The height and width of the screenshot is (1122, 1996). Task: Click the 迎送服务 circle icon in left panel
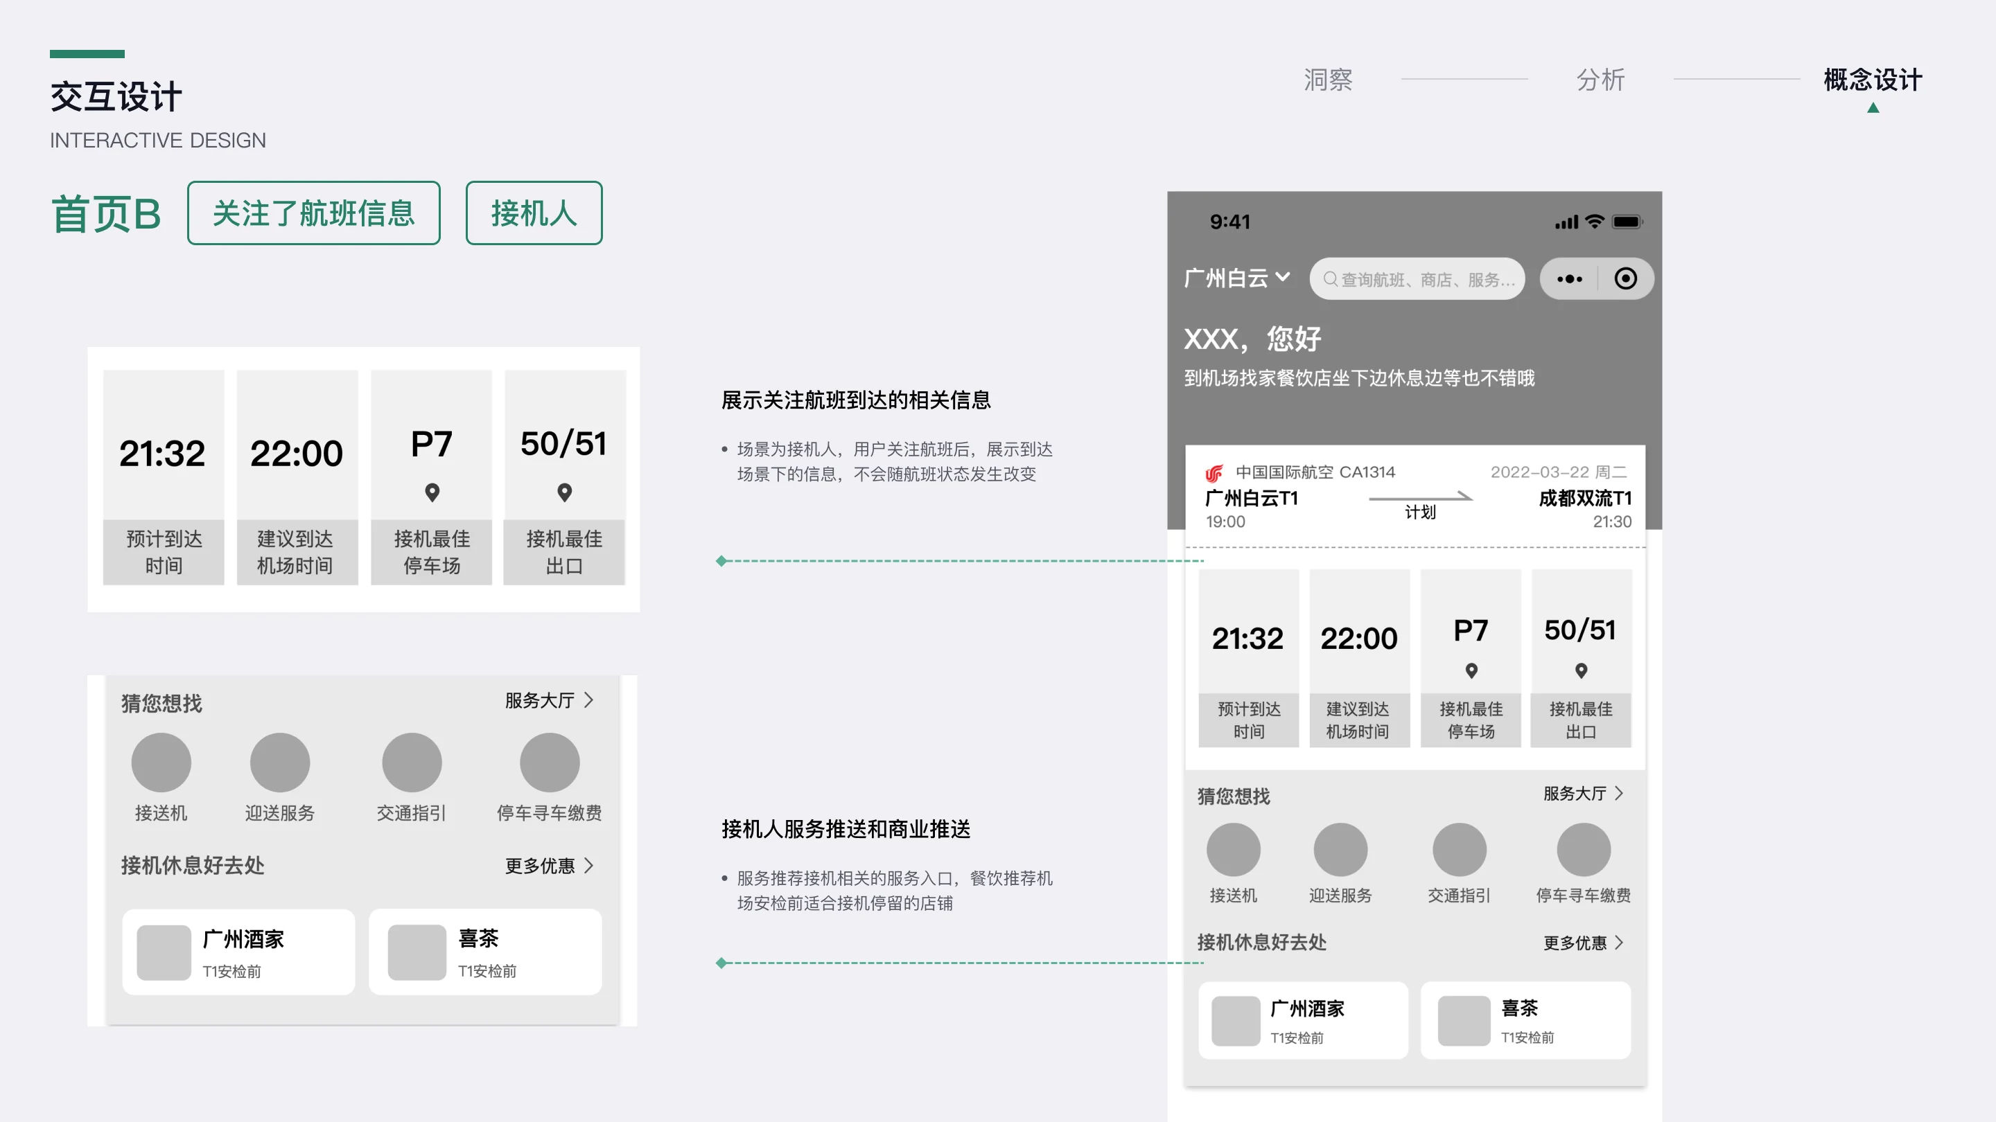tap(280, 763)
